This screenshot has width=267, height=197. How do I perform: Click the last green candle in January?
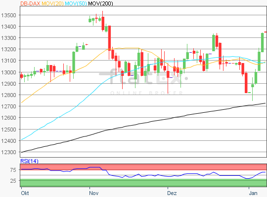coord(263,42)
